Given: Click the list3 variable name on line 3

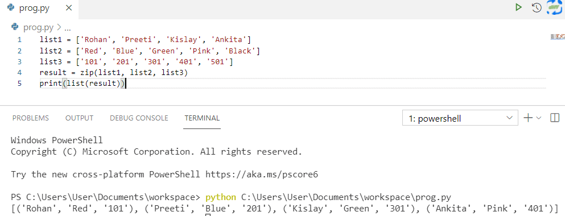Looking at the screenshot, I should click(x=51, y=62).
